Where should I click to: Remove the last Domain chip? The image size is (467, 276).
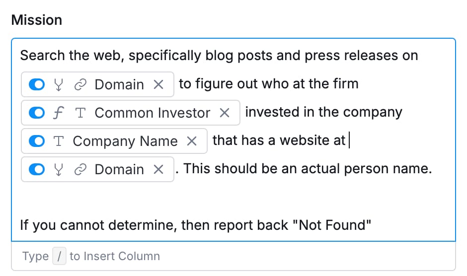coord(158,169)
